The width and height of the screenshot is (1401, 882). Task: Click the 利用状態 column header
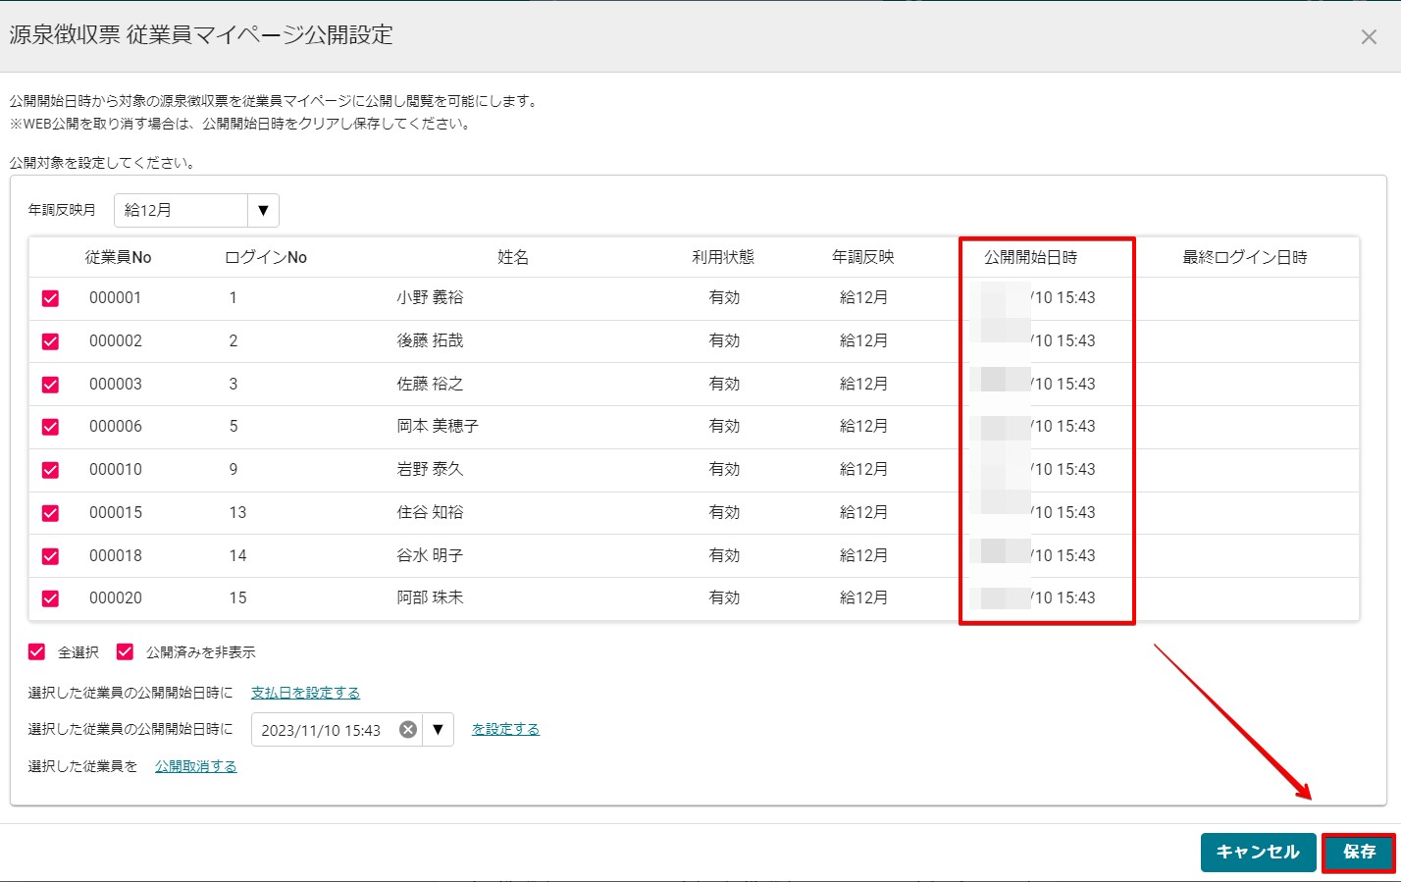point(723,257)
